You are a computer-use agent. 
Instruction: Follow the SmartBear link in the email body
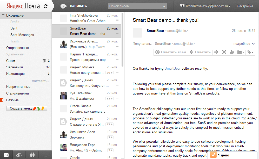[x=172, y=68]
